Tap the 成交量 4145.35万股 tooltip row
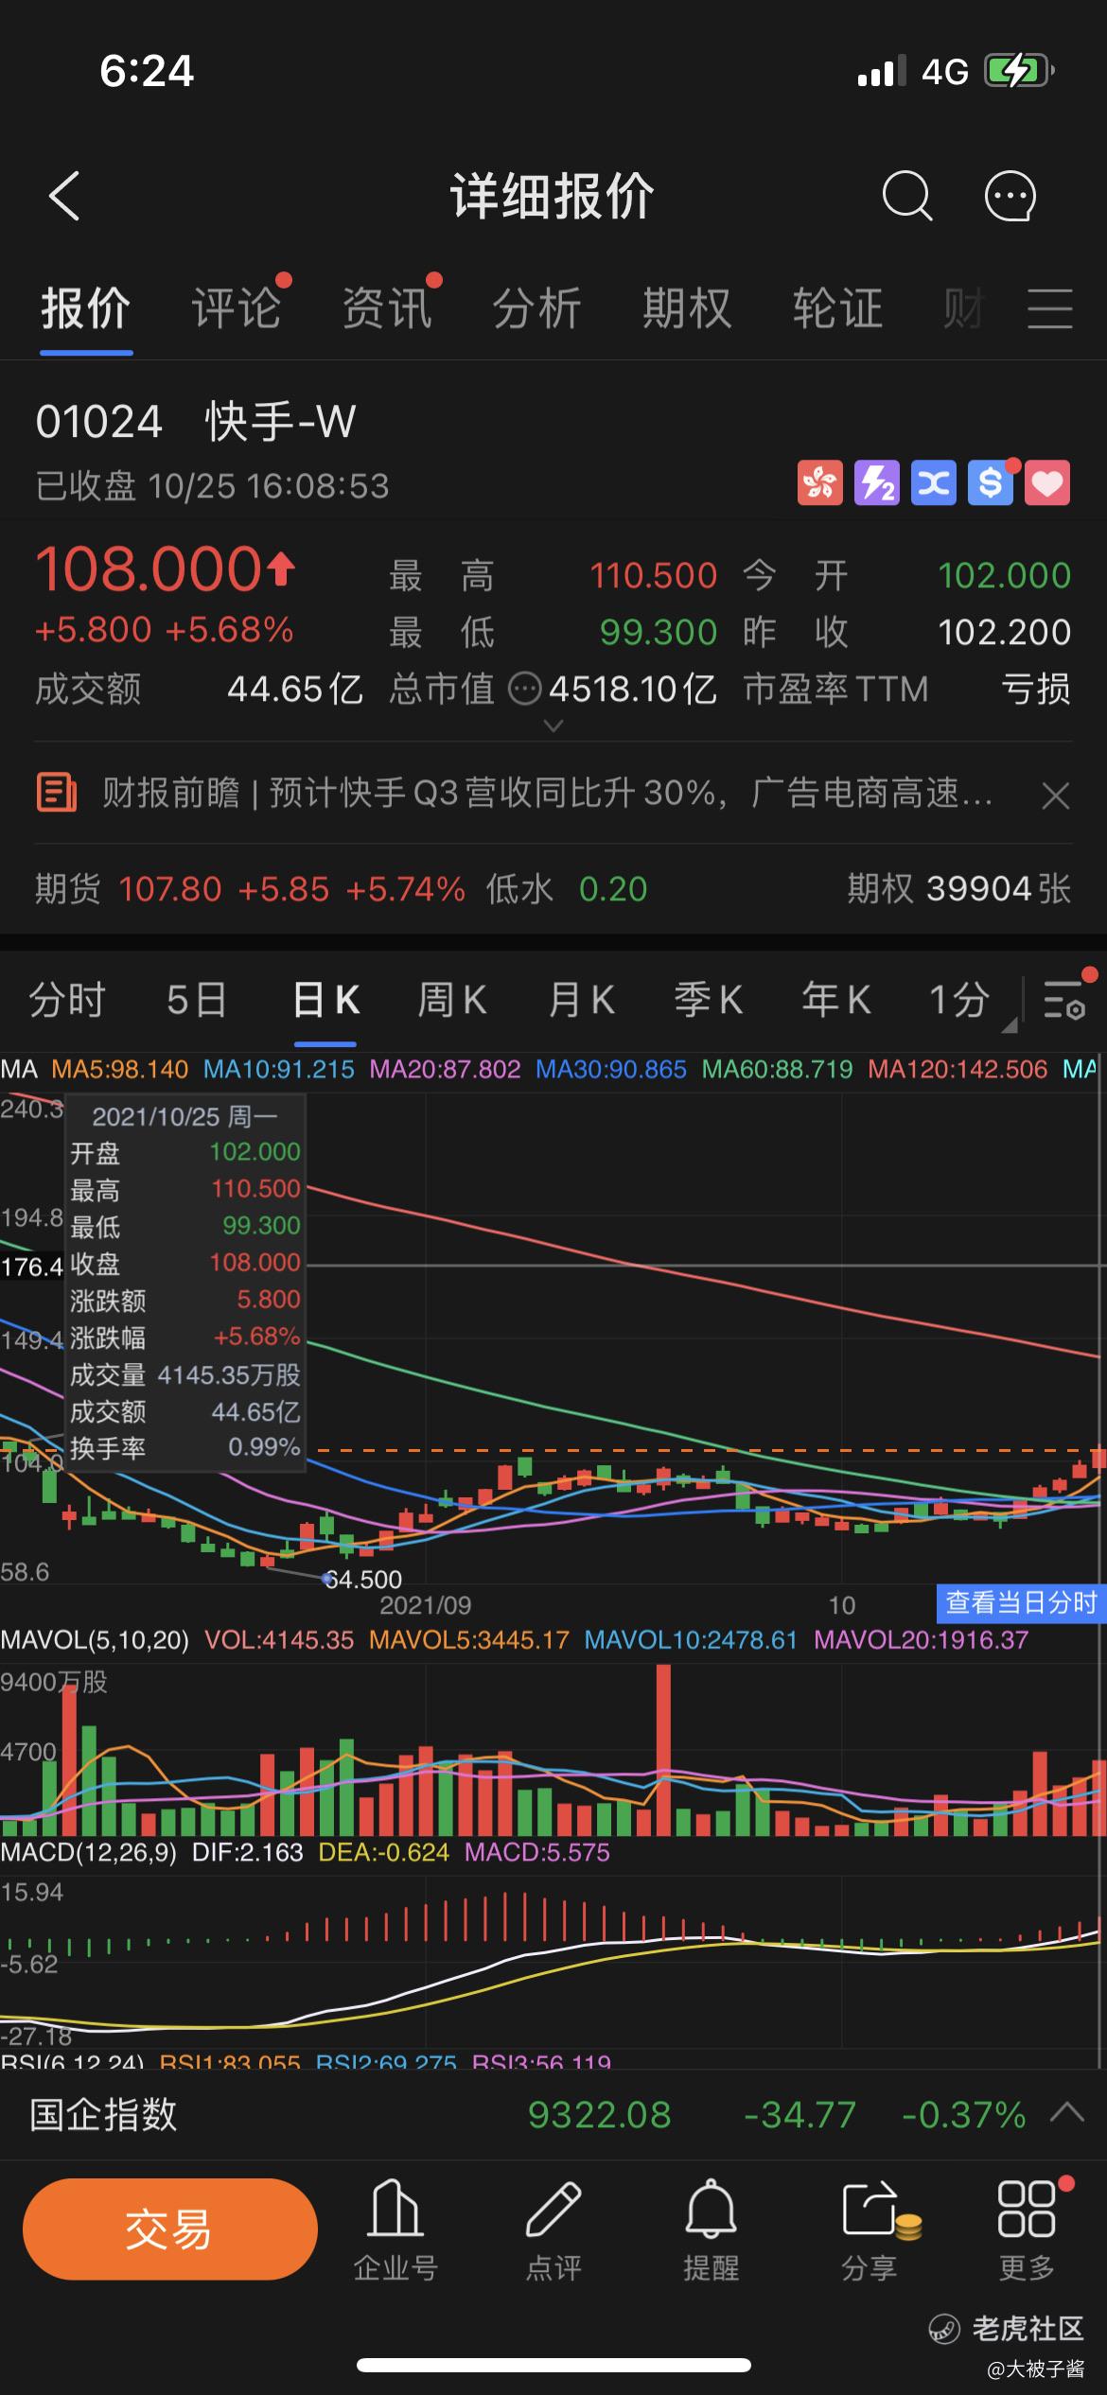This screenshot has height=2395, width=1107. click(x=185, y=1373)
